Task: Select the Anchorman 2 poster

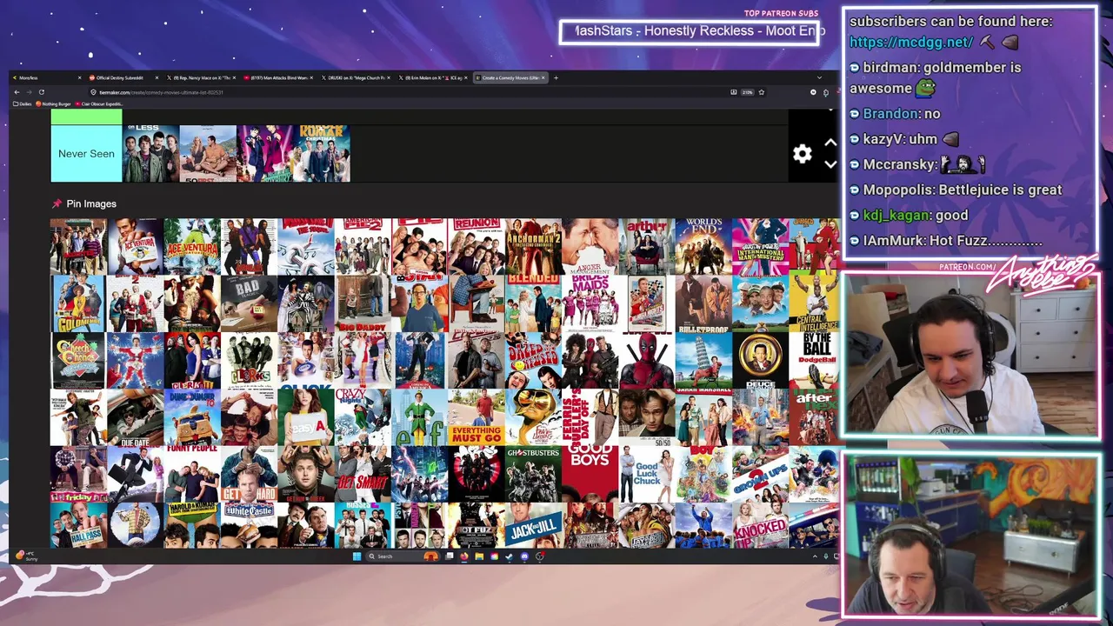Action: (x=533, y=246)
